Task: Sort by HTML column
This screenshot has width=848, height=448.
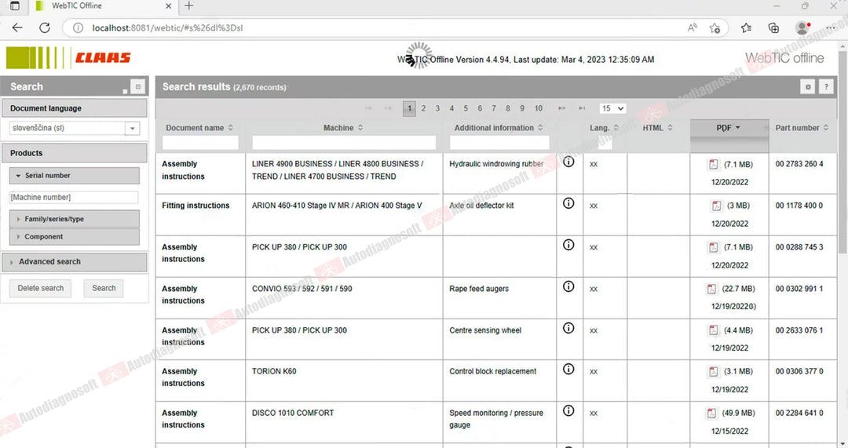Action: [670, 128]
